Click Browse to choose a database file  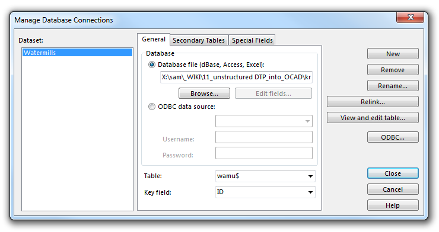tap(204, 94)
